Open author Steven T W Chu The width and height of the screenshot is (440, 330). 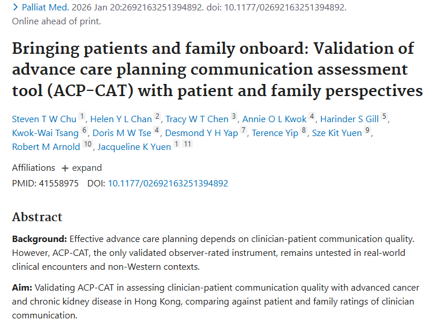pos(44,119)
